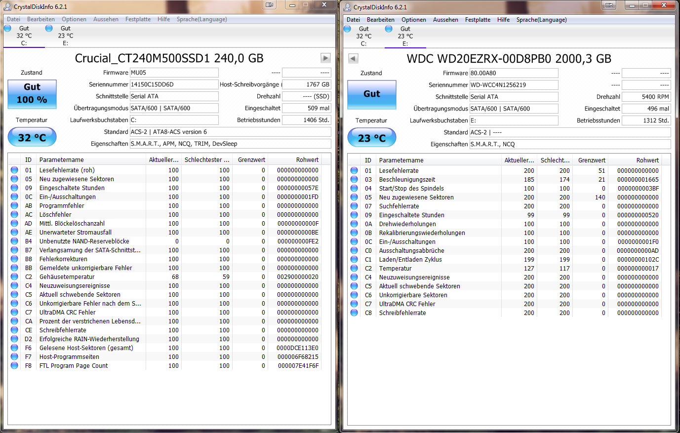Select disk E: tab in left window
Viewport: 680px width, 433px height.
[65, 36]
